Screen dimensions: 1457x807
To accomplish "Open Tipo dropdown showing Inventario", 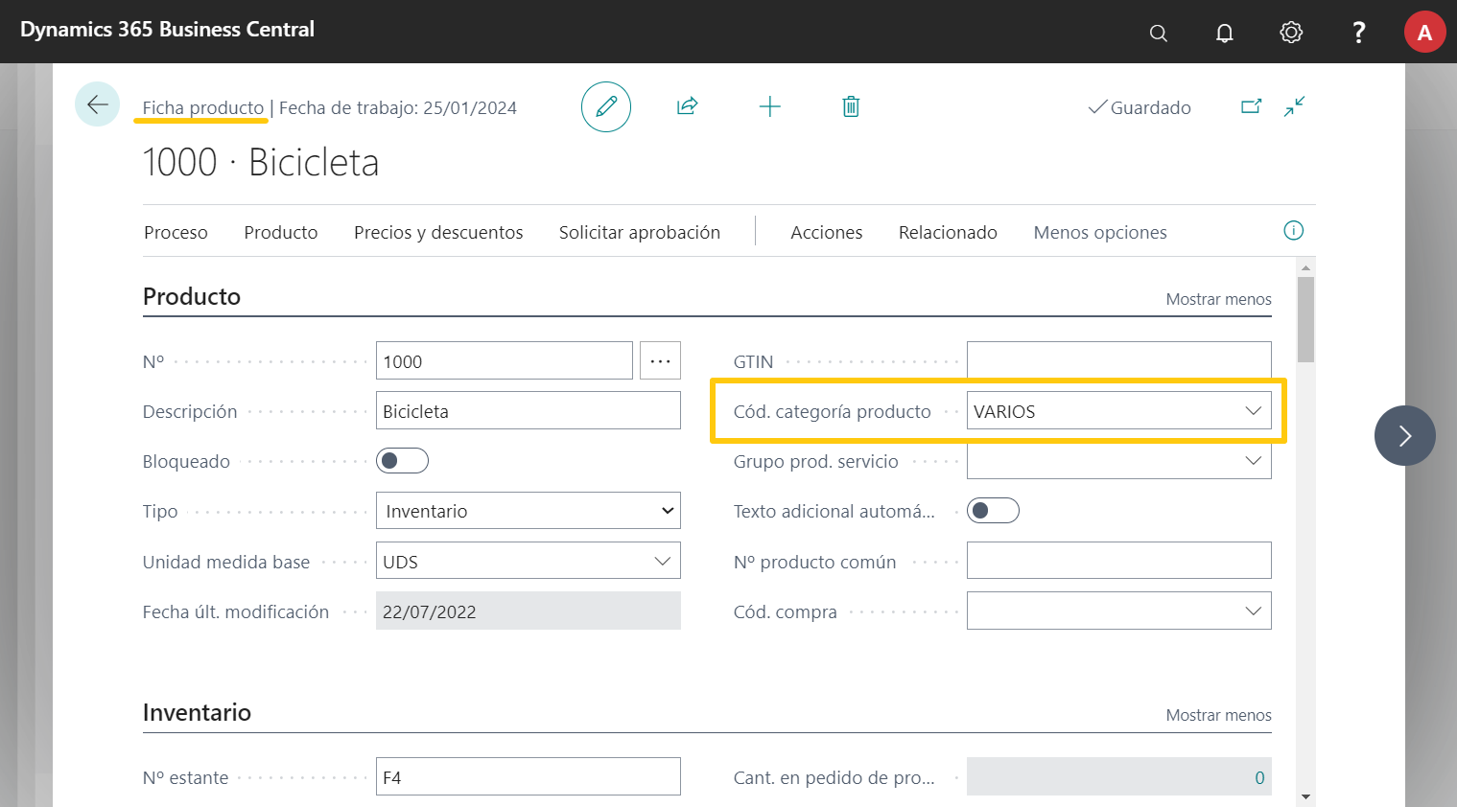I will click(529, 511).
